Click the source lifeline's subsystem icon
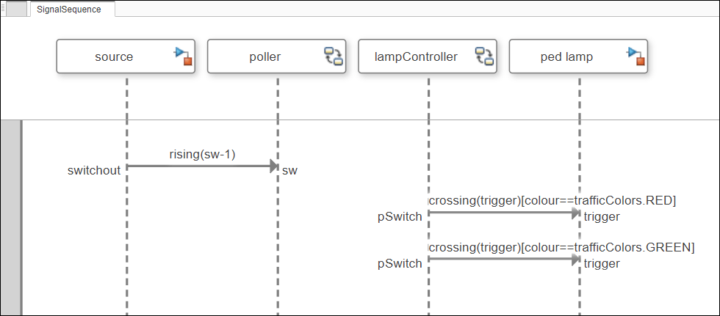720x316 pixels. tap(183, 56)
